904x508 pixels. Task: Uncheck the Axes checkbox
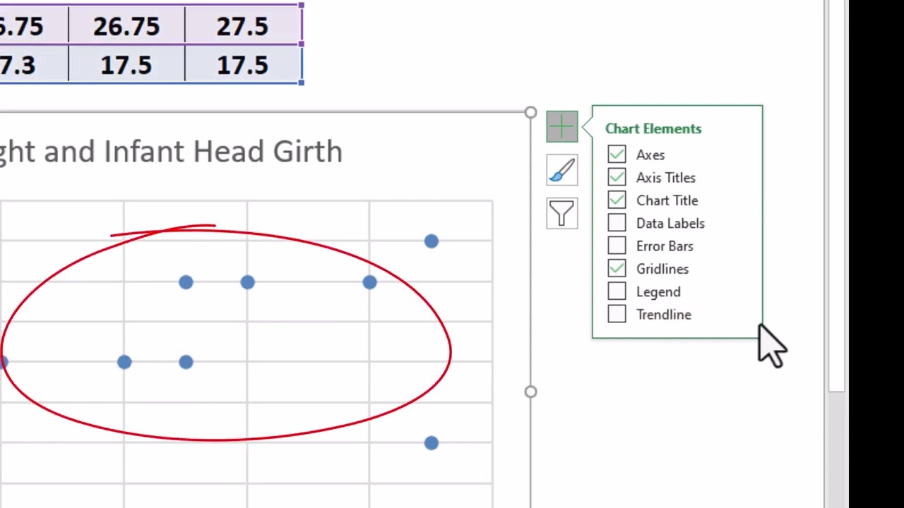pyautogui.click(x=617, y=155)
